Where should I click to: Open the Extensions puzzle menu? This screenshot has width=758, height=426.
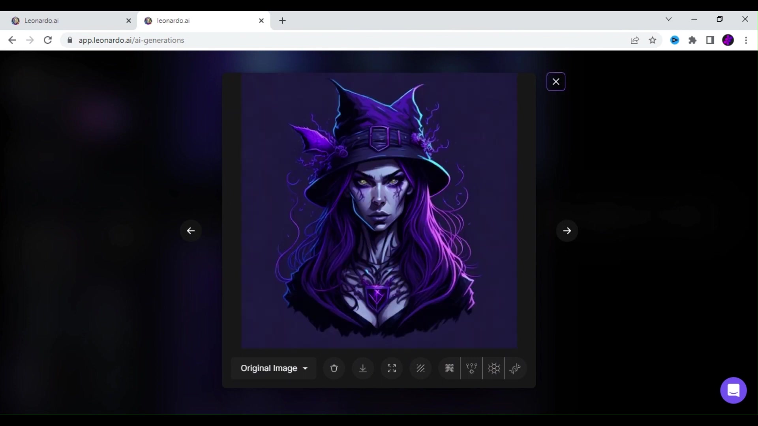[x=692, y=40]
